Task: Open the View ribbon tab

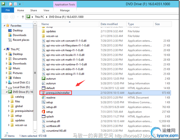Action: coord(46,10)
